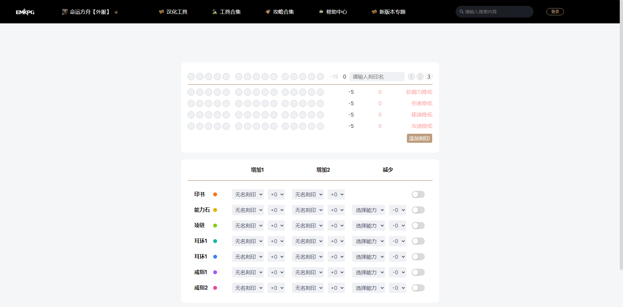Open 能力石 second 无名刻印 dropdown
This screenshot has width=623, height=307.
(x=308, y=210)
